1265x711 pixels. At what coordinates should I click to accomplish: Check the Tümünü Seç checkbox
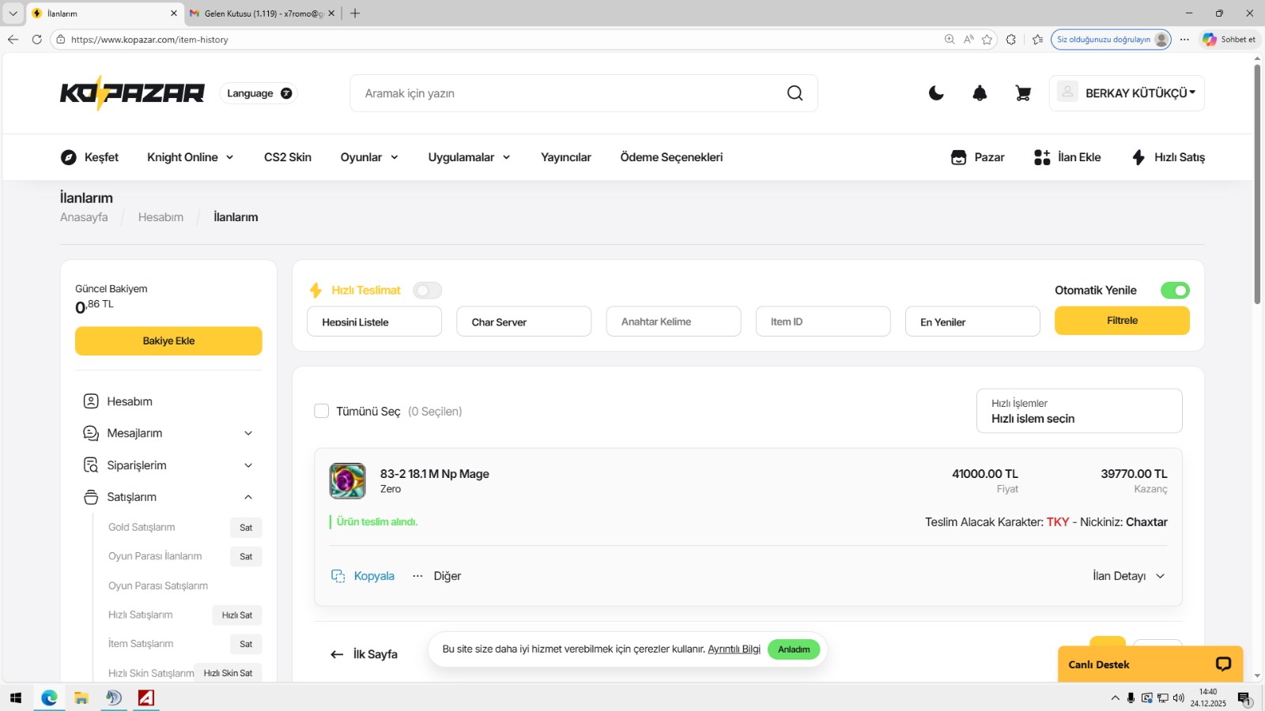click(x=322, y=411)
